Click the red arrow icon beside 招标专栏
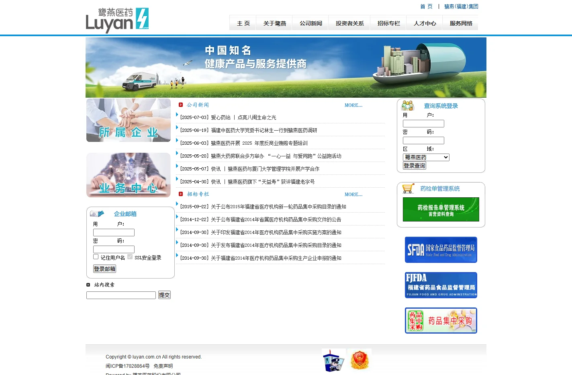572x375 pixels. pyautogui.click(x=181, y=194)
